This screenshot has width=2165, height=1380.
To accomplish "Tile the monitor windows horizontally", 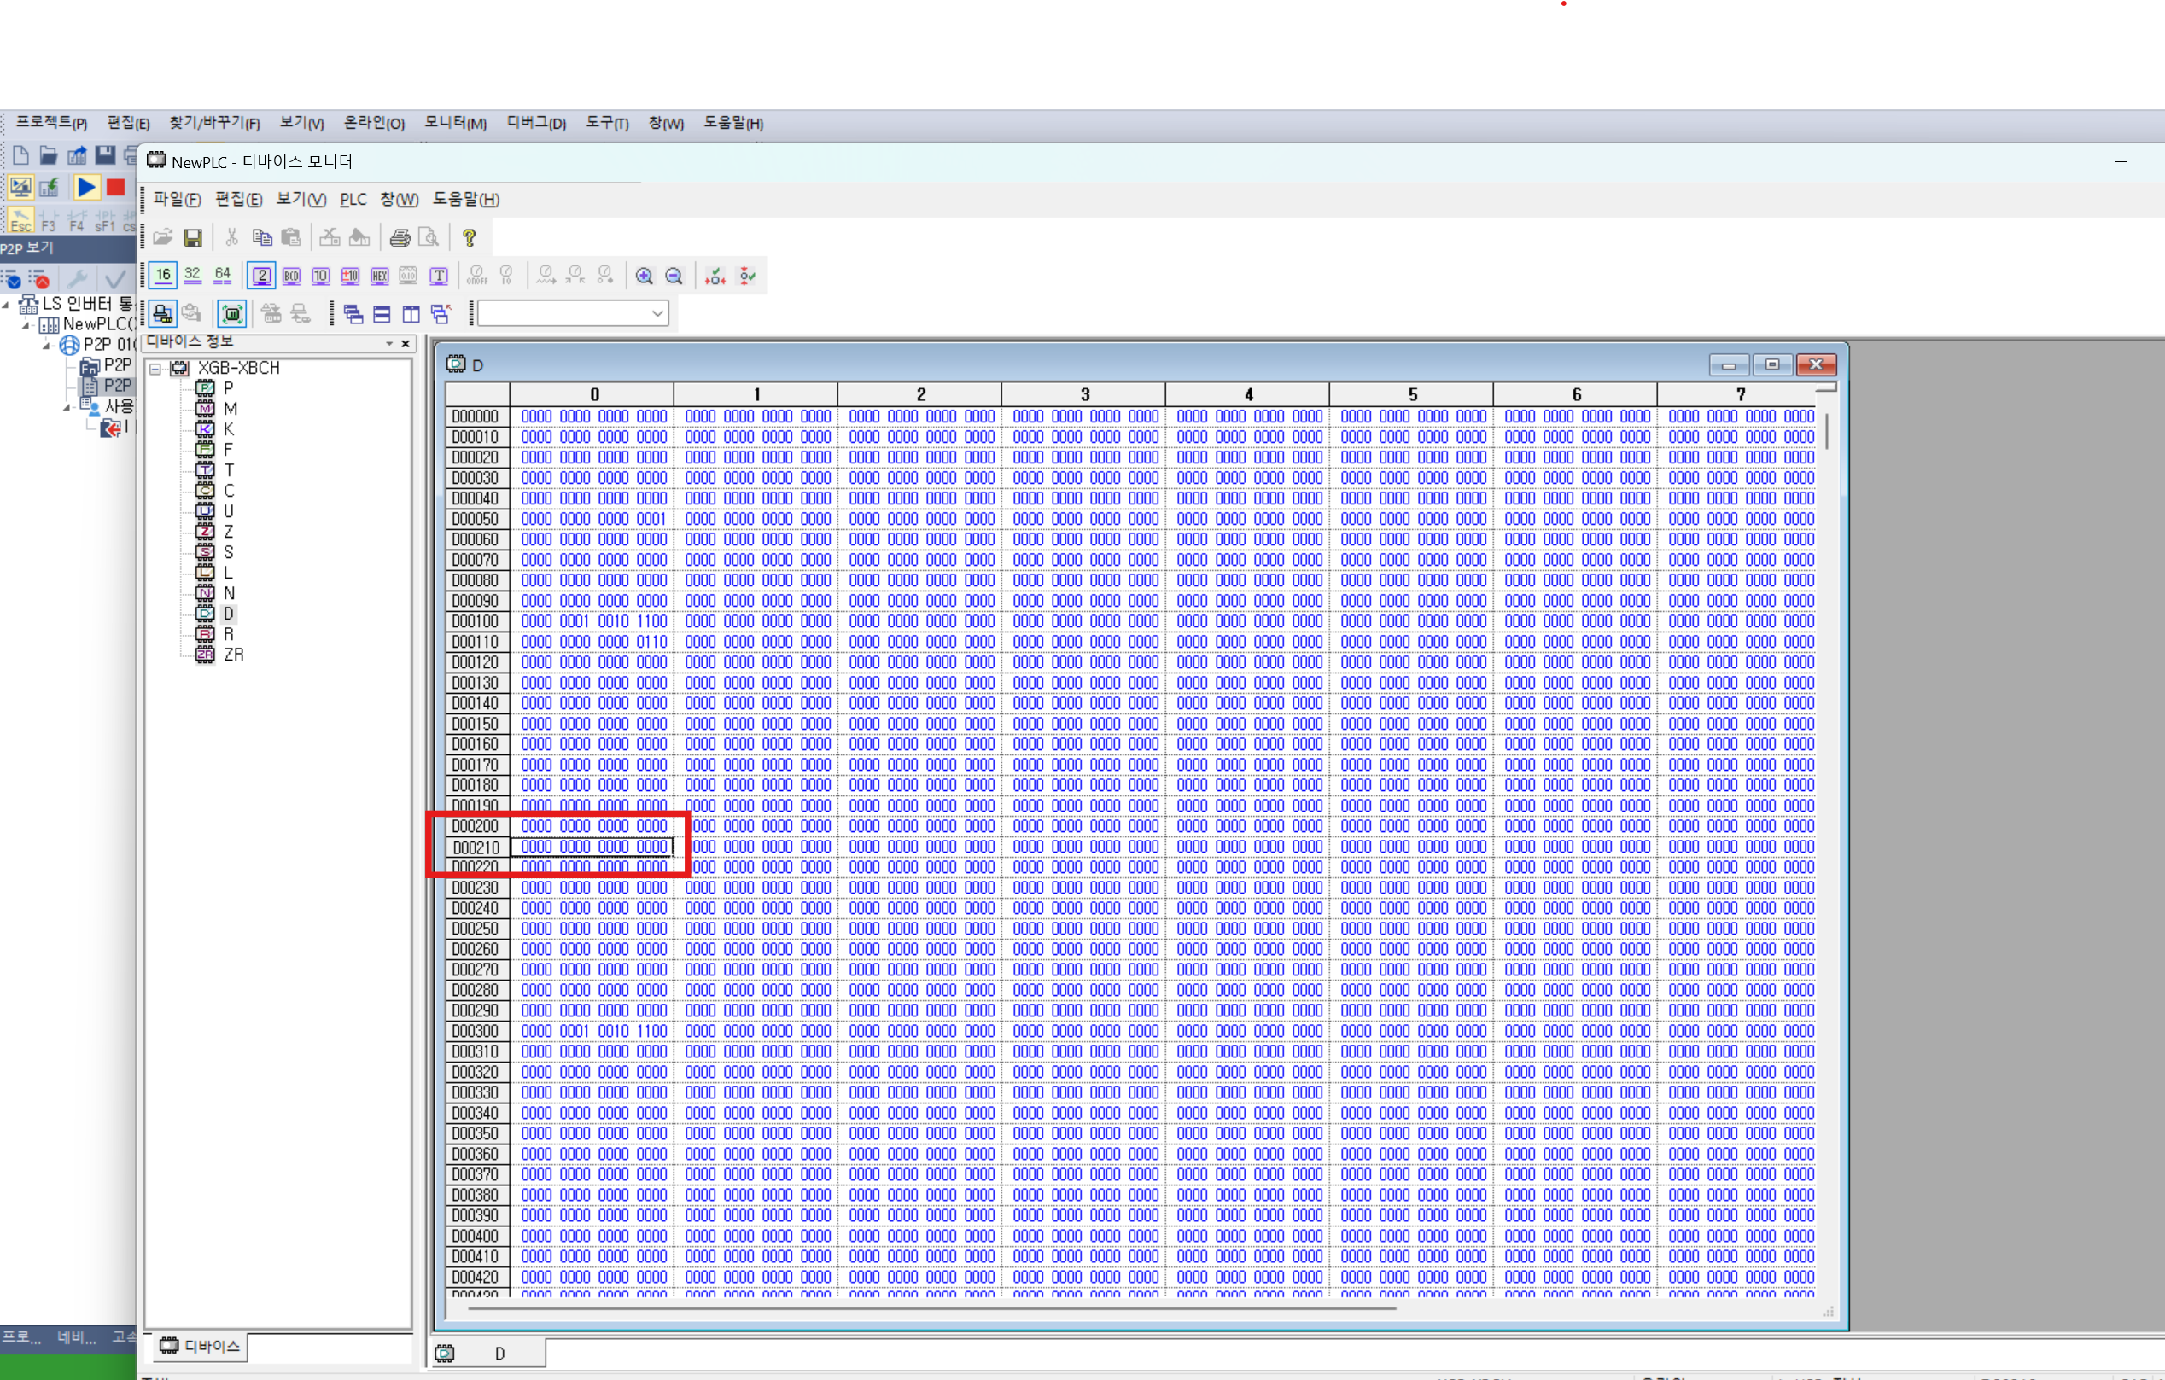I will pyautogui.click(x=382, y=314).
